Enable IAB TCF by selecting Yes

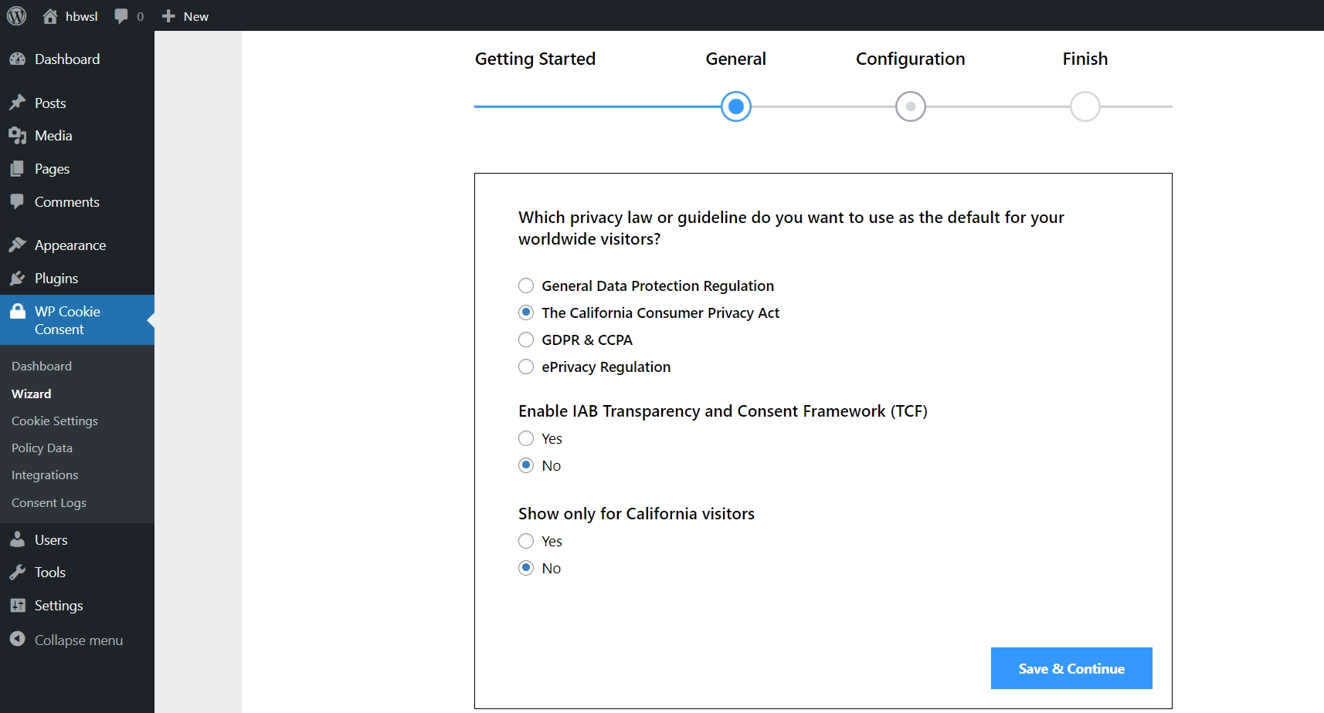526,438
